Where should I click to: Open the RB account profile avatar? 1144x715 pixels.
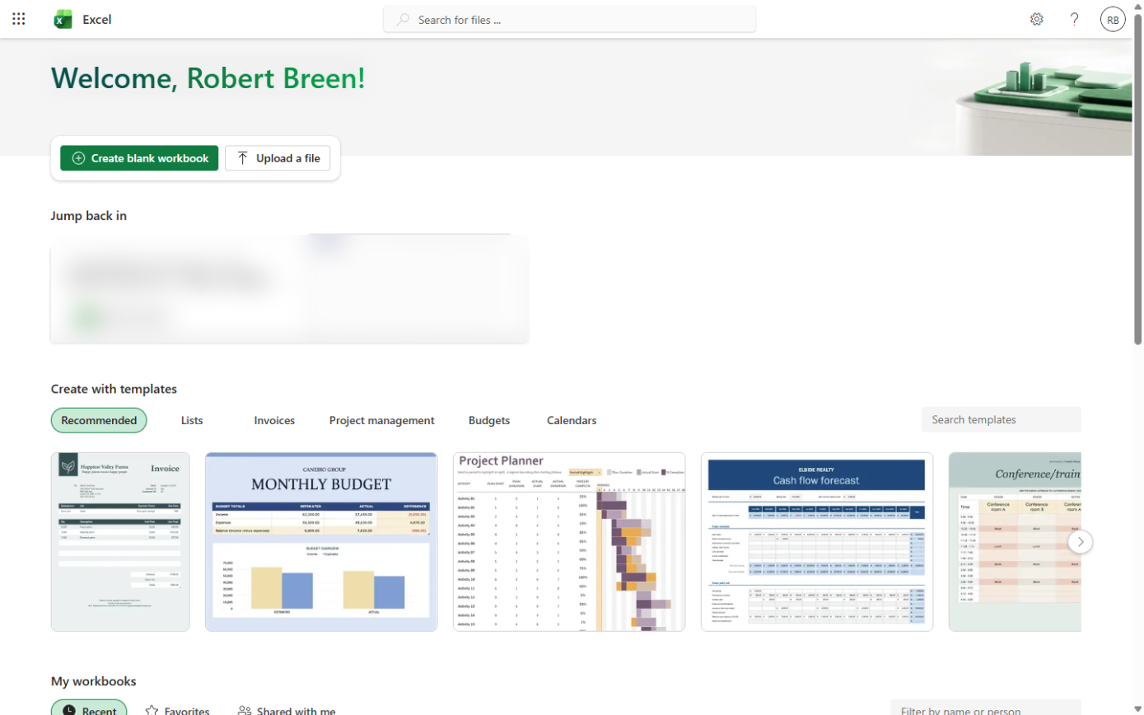(x=1113, y=20)
